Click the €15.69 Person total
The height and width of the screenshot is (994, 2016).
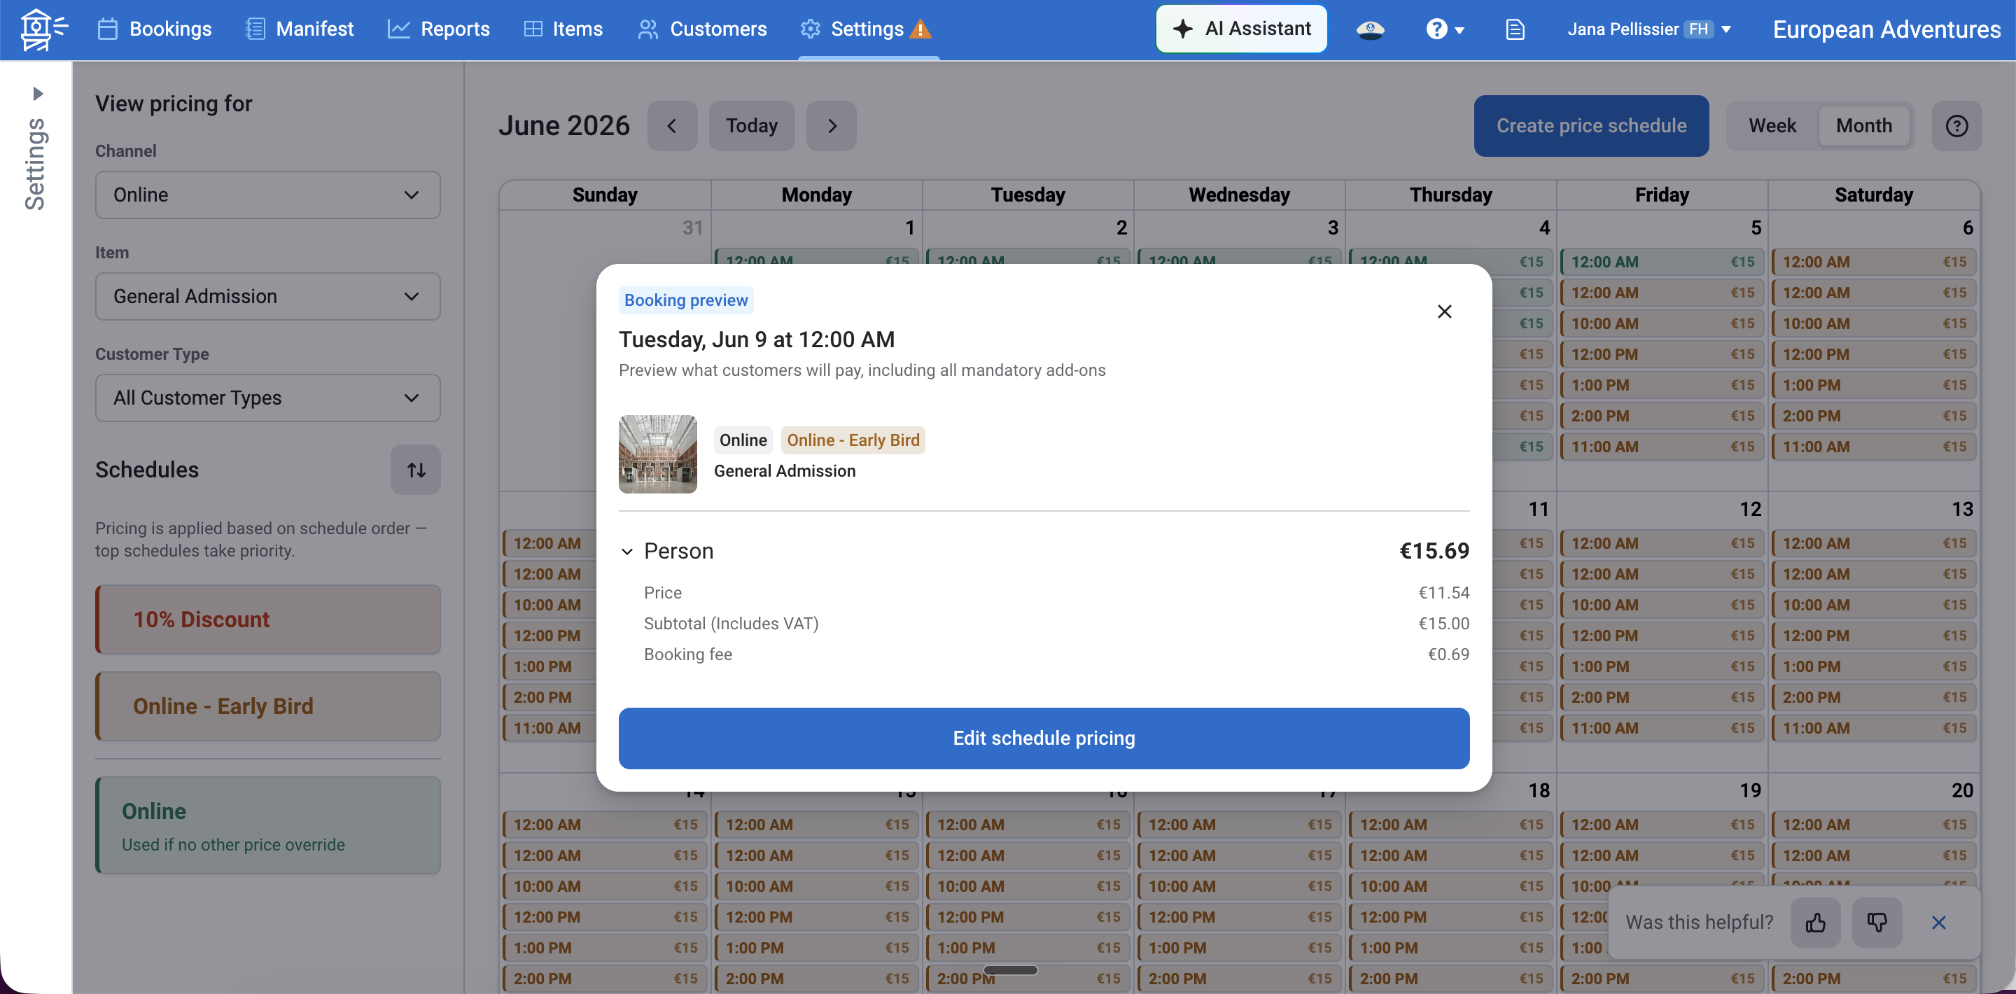click(x=1434, y=551)
